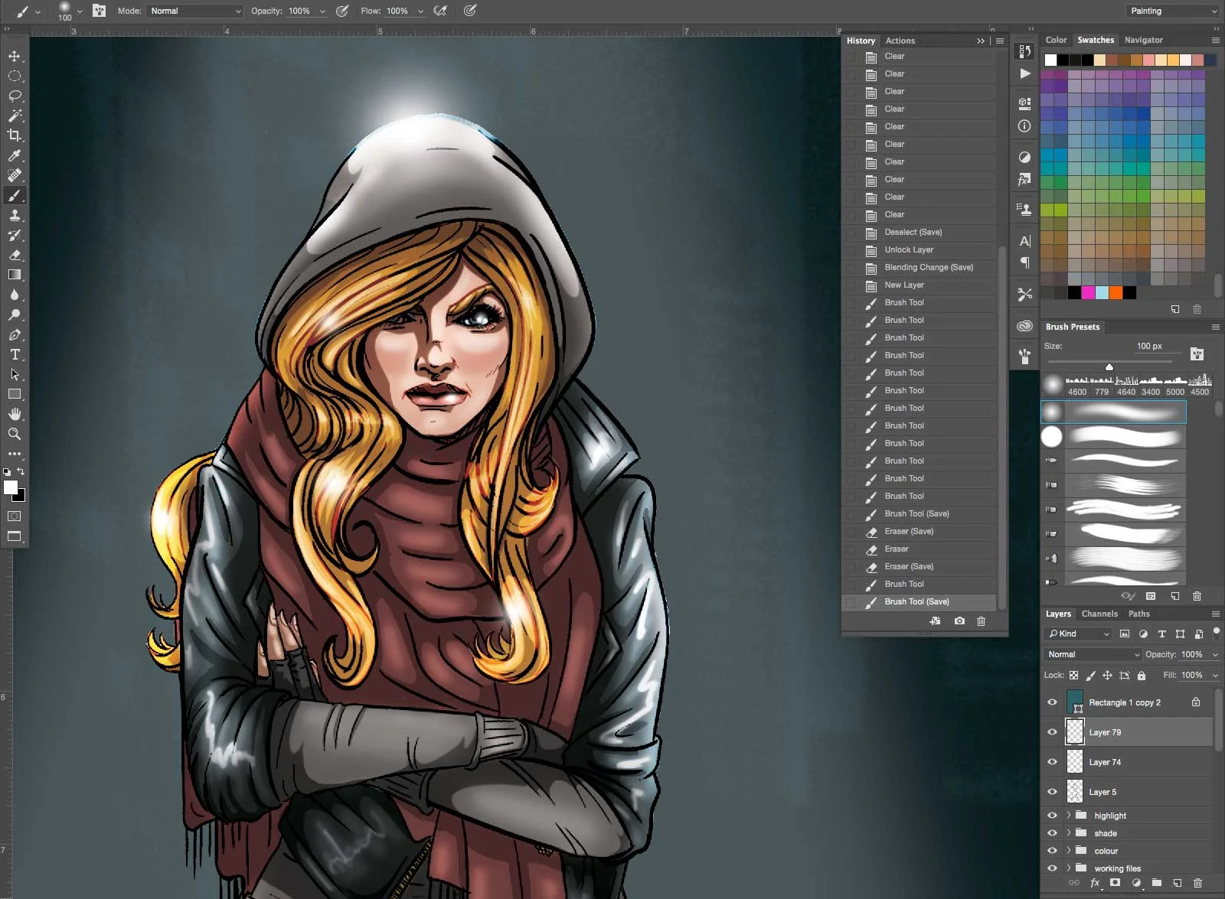Open the layer blend mode dropdown
The width and height of the screenshot is (1225, 899).
[x=1093, y=654]
